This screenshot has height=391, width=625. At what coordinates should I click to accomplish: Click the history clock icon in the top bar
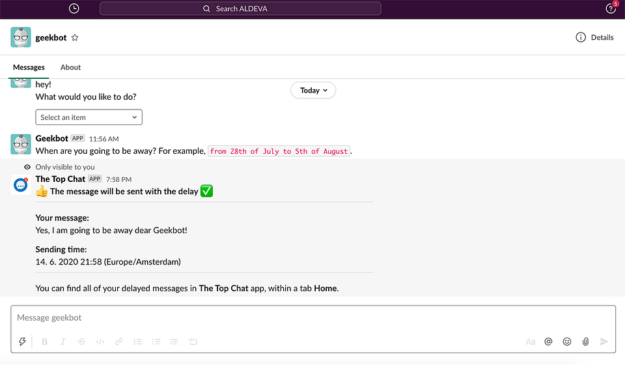[x=74, y=8]
